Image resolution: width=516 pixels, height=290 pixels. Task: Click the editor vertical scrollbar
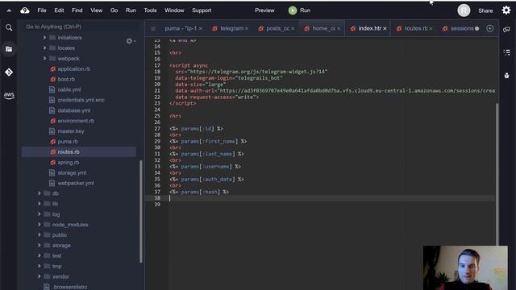tap(497, 174)
